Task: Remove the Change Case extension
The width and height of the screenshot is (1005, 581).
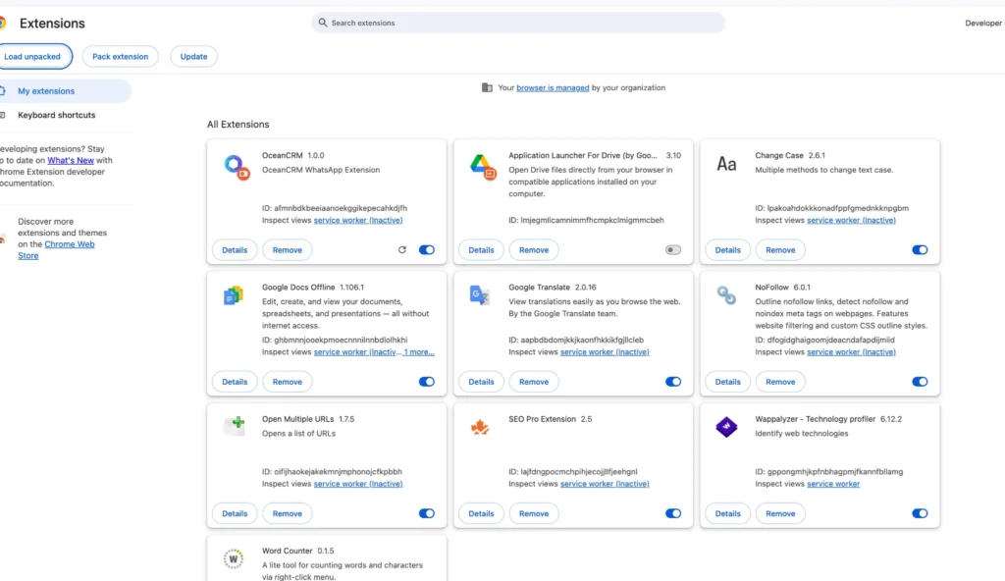Action: click(780, 250)
